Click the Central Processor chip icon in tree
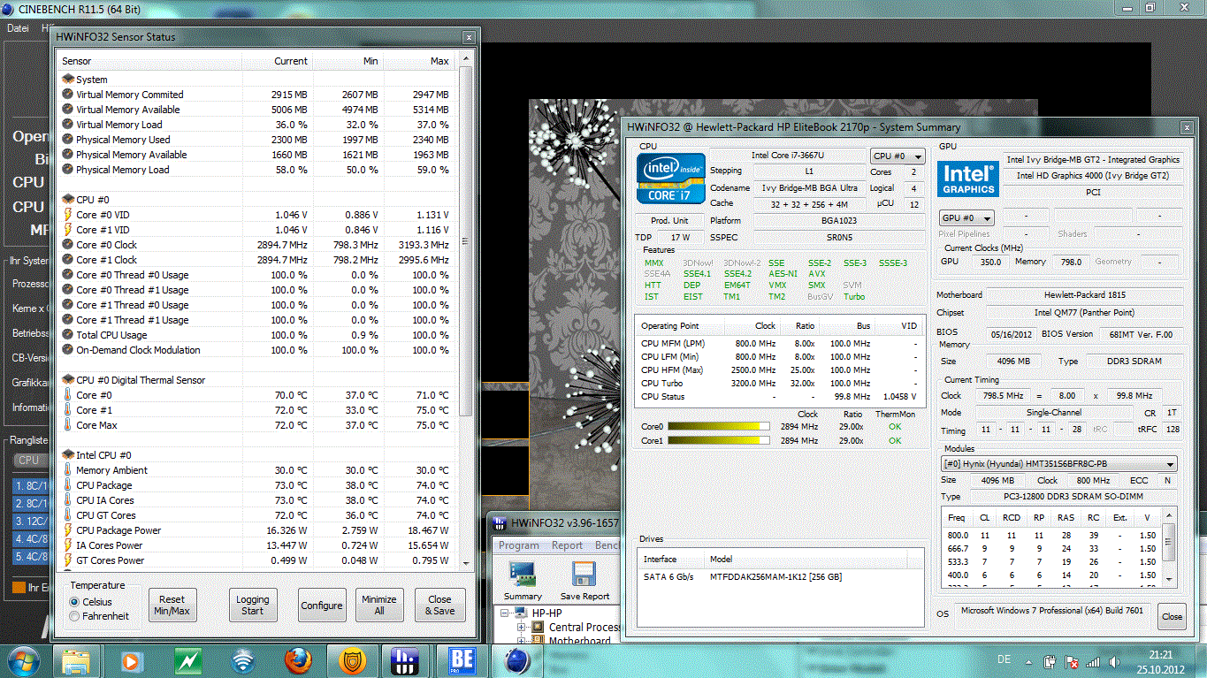This screenshot has height=678, width=1207. tap(539, 628)
